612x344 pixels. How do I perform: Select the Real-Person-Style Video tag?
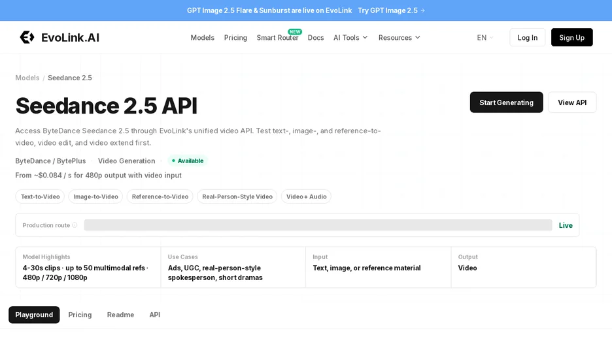coord(237,196)
